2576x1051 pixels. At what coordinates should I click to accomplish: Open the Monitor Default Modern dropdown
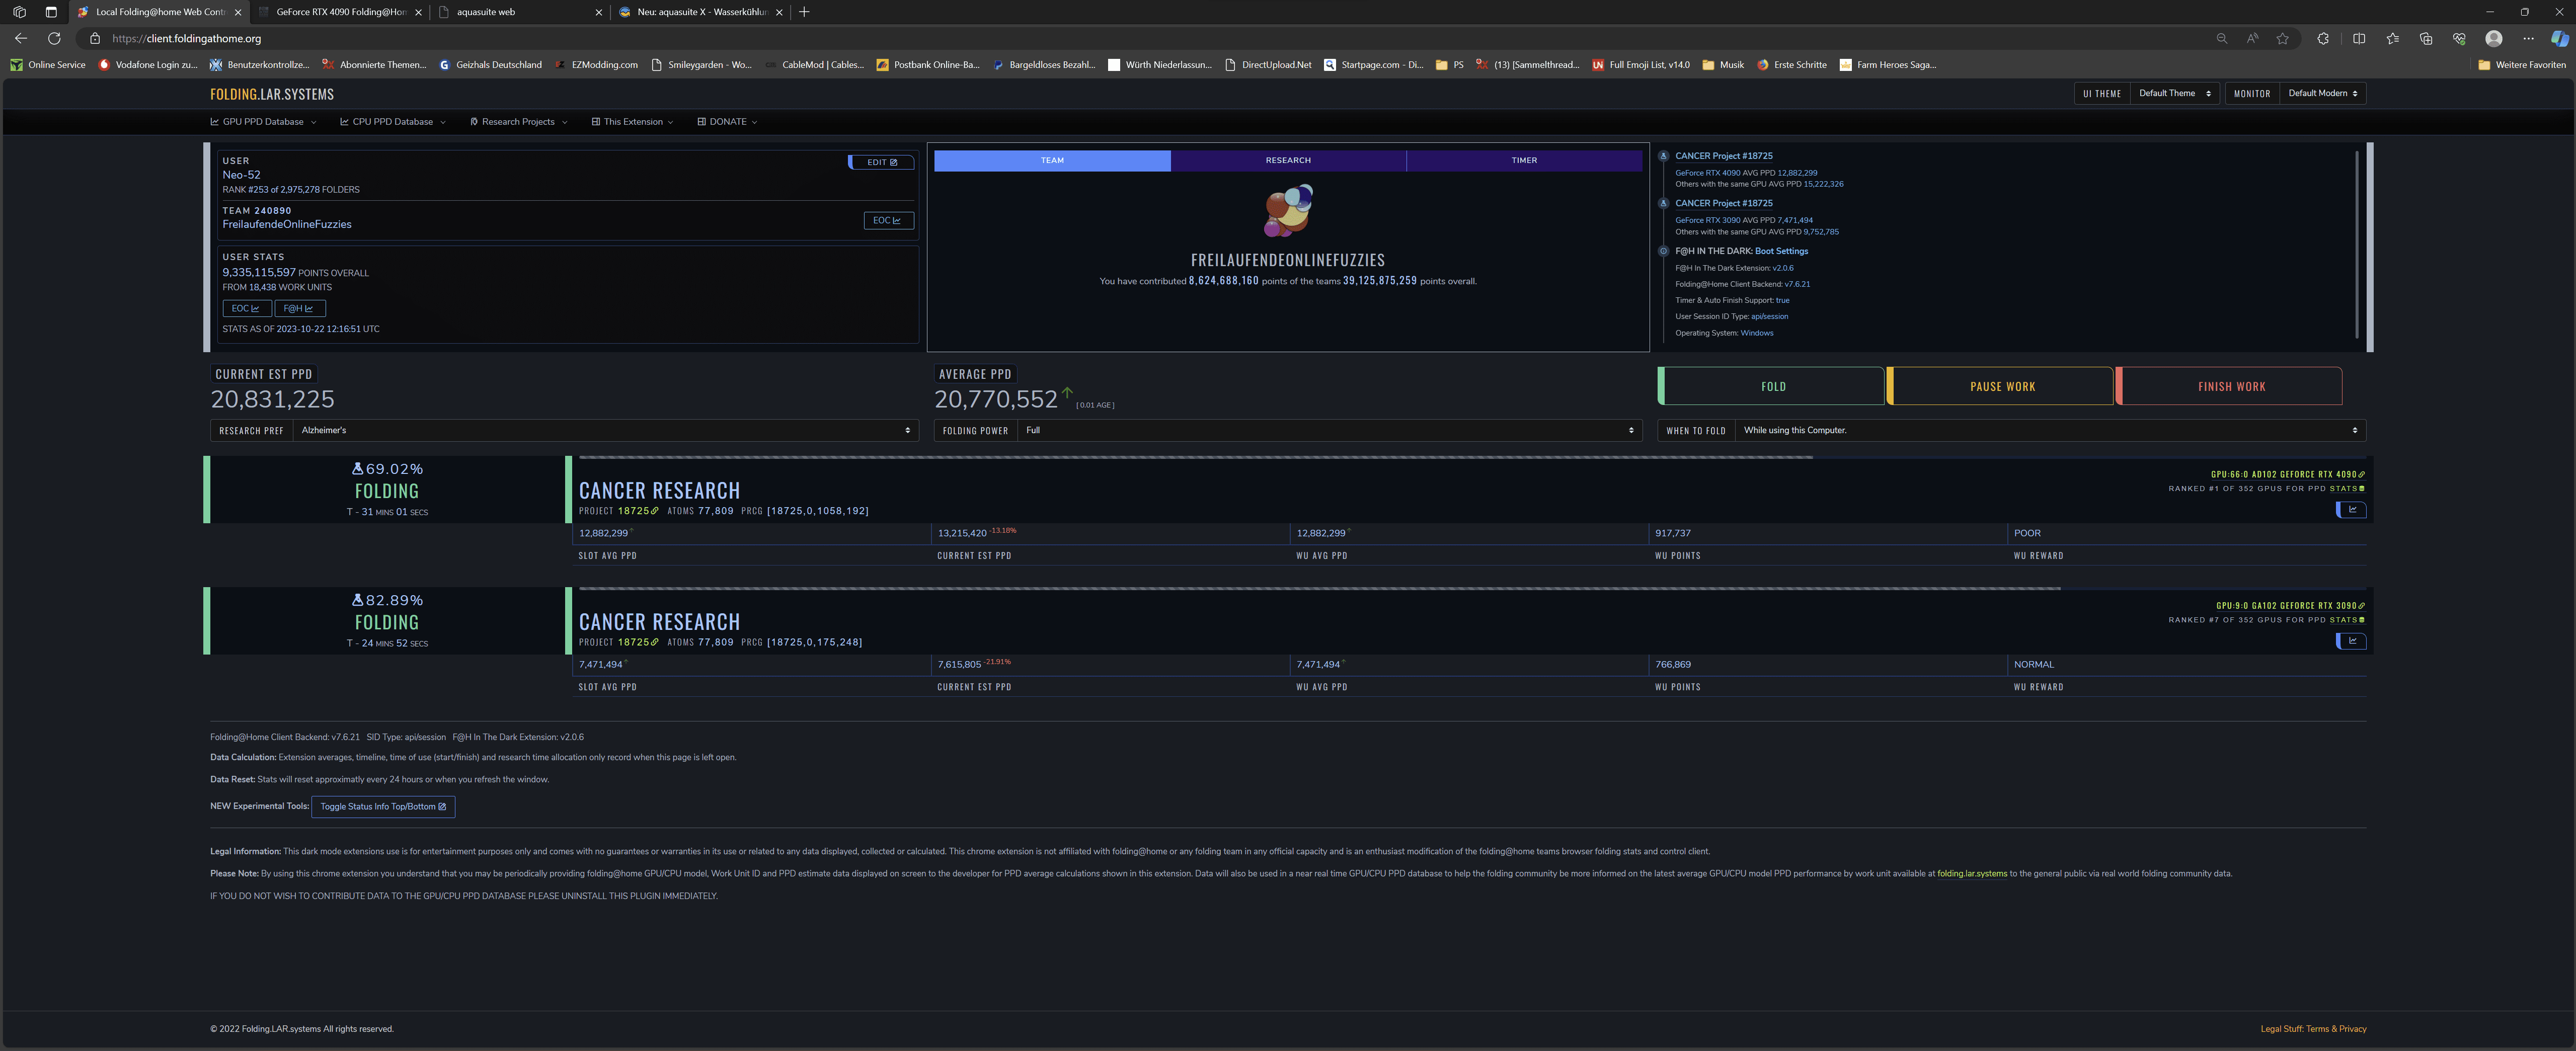click(x=2322, y=93)
